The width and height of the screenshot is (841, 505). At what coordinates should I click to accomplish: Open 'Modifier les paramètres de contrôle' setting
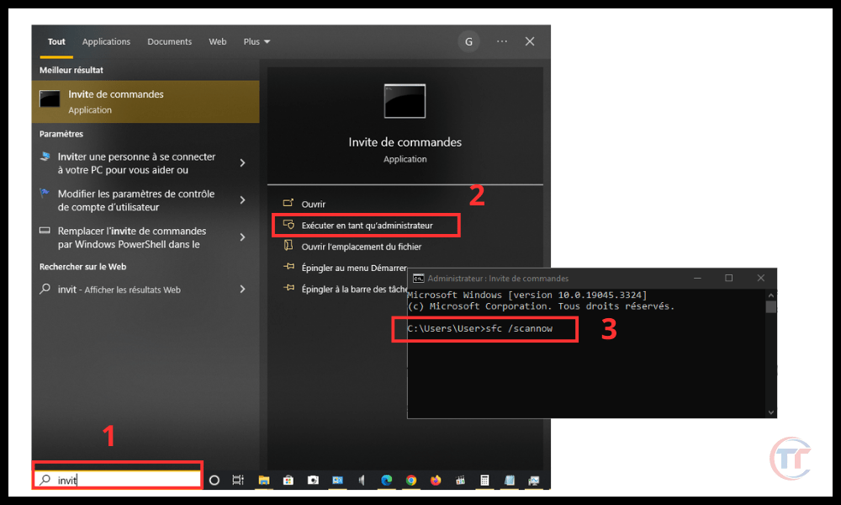136,200
